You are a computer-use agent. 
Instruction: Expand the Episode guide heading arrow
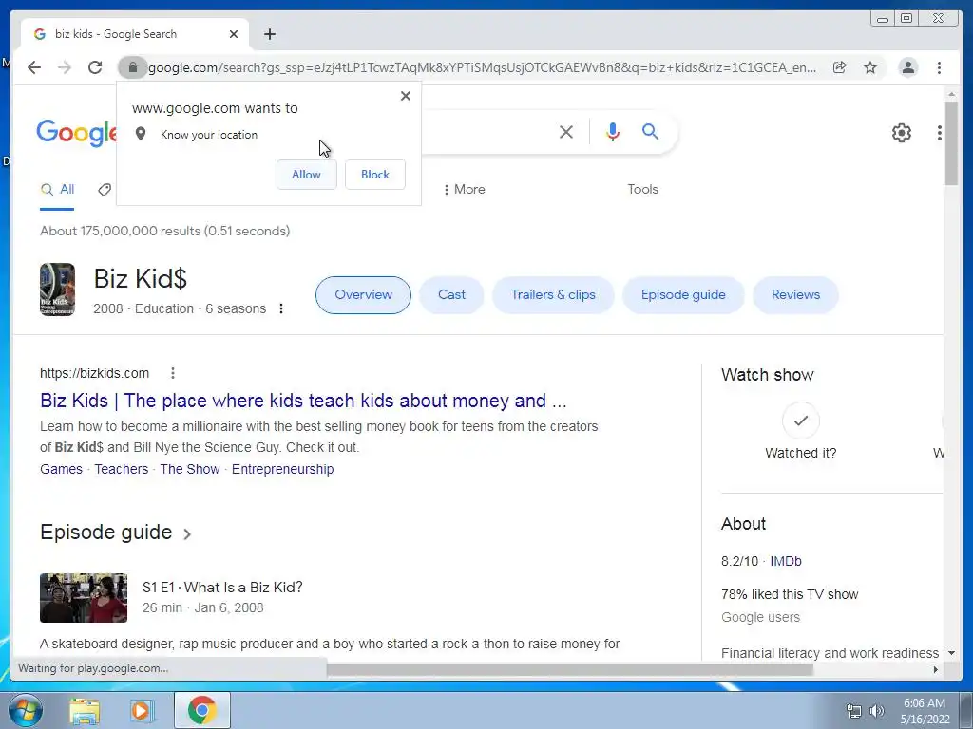[x=187, y=533]
